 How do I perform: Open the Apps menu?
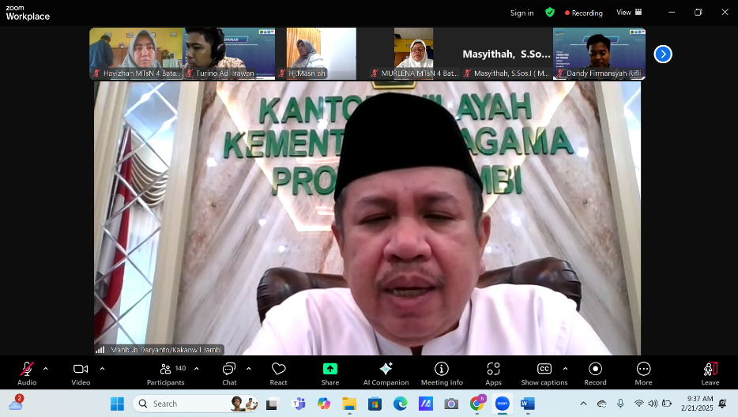point(493,374)
